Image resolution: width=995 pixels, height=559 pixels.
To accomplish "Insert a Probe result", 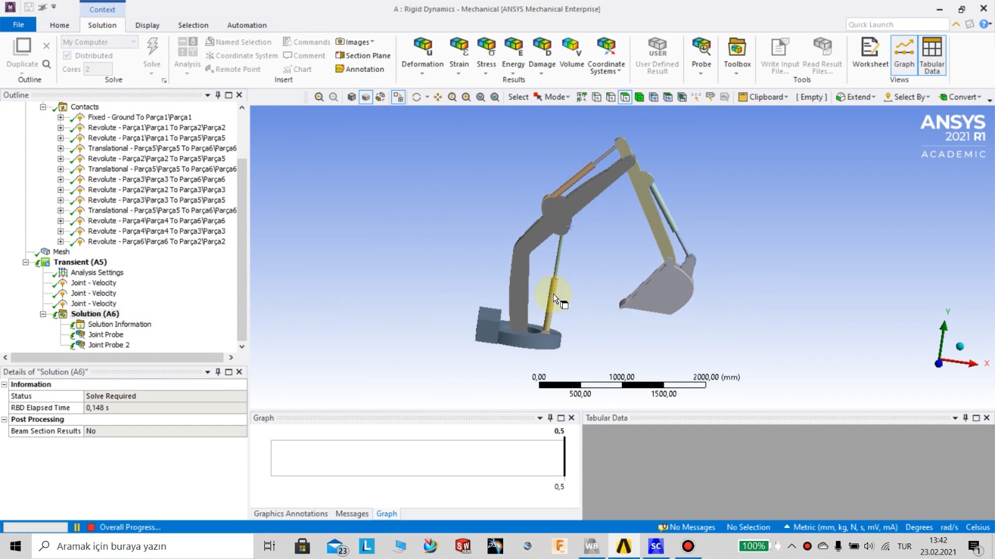I will click(701, 55).
